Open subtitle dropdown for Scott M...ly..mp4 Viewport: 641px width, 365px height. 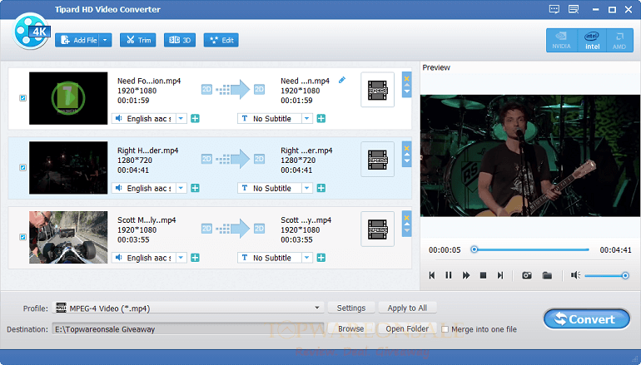click(x=307, y=258)
